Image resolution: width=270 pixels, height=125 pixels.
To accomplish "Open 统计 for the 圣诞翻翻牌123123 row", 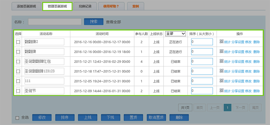I will coord(227,72).
